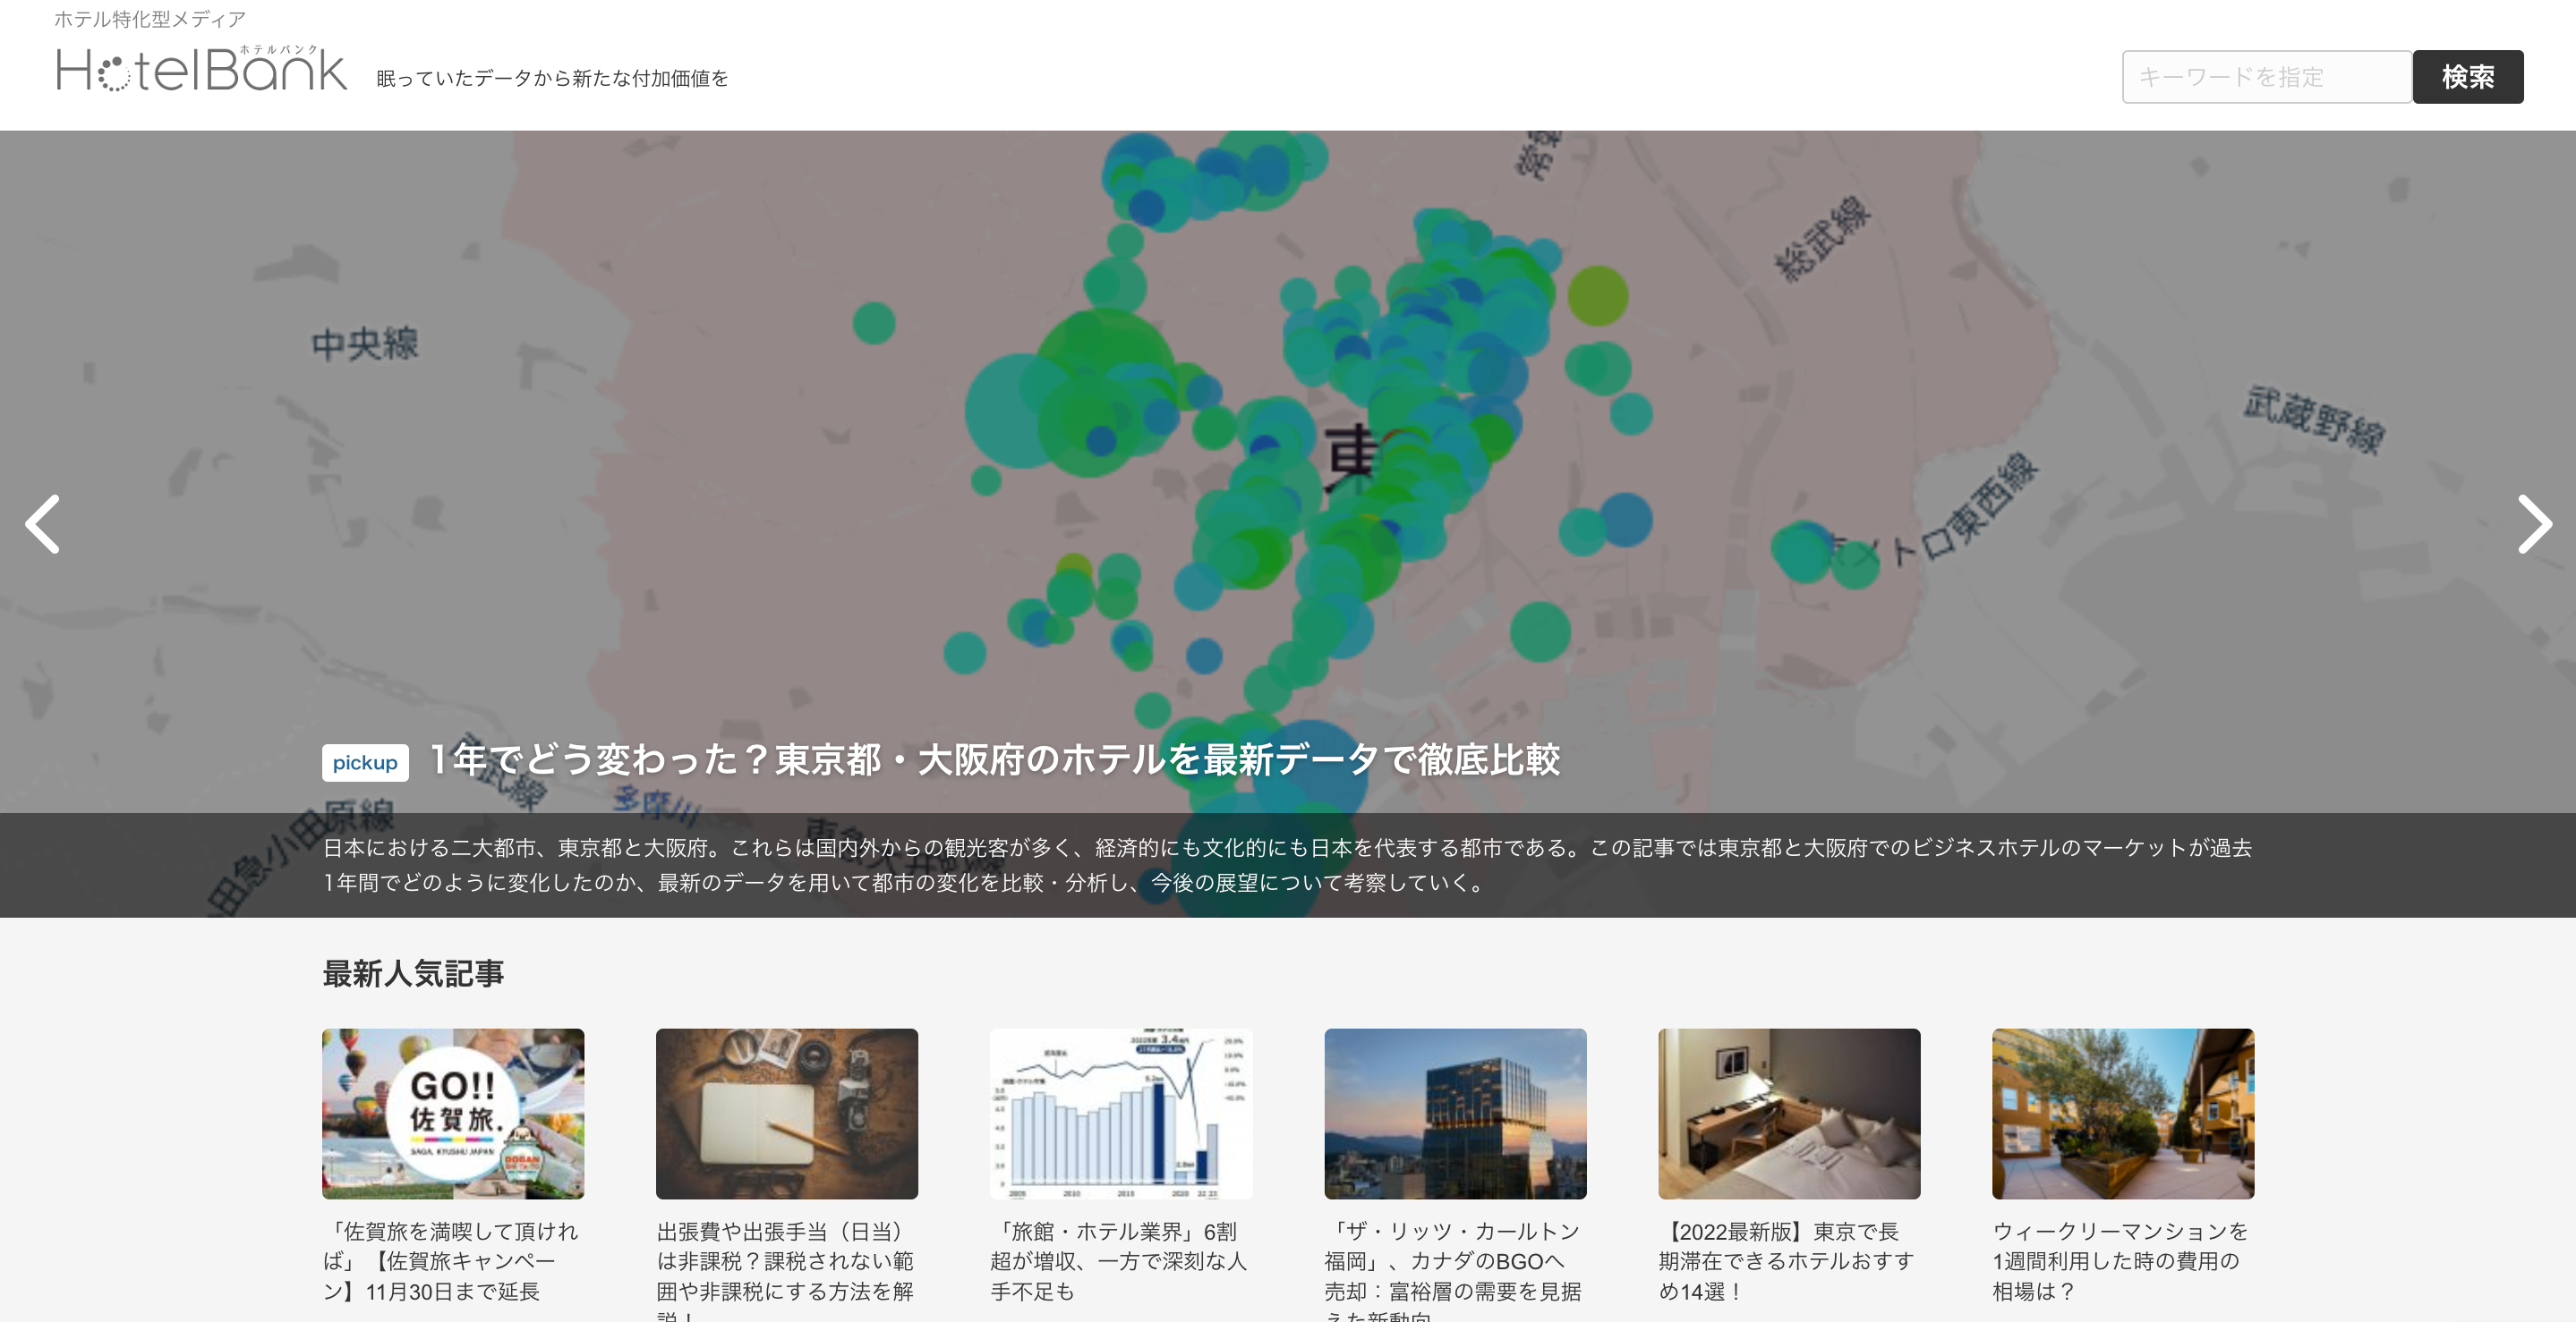Click the pickup badge label
This screenshot has width=2576, height=1322.
click(x=365, y=762)
